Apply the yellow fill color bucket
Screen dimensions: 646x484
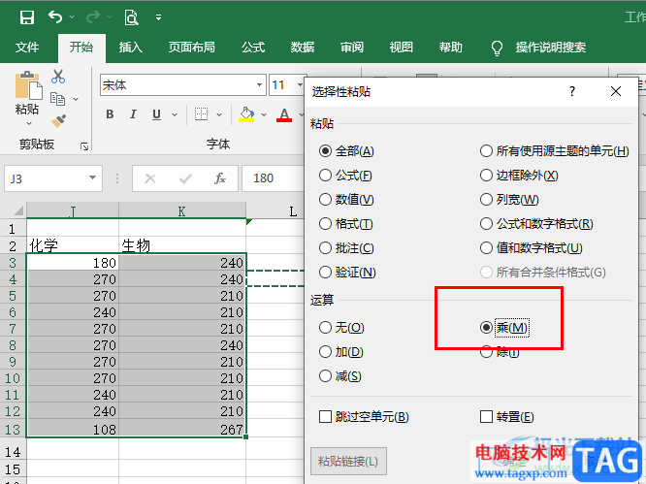(246, 114)
